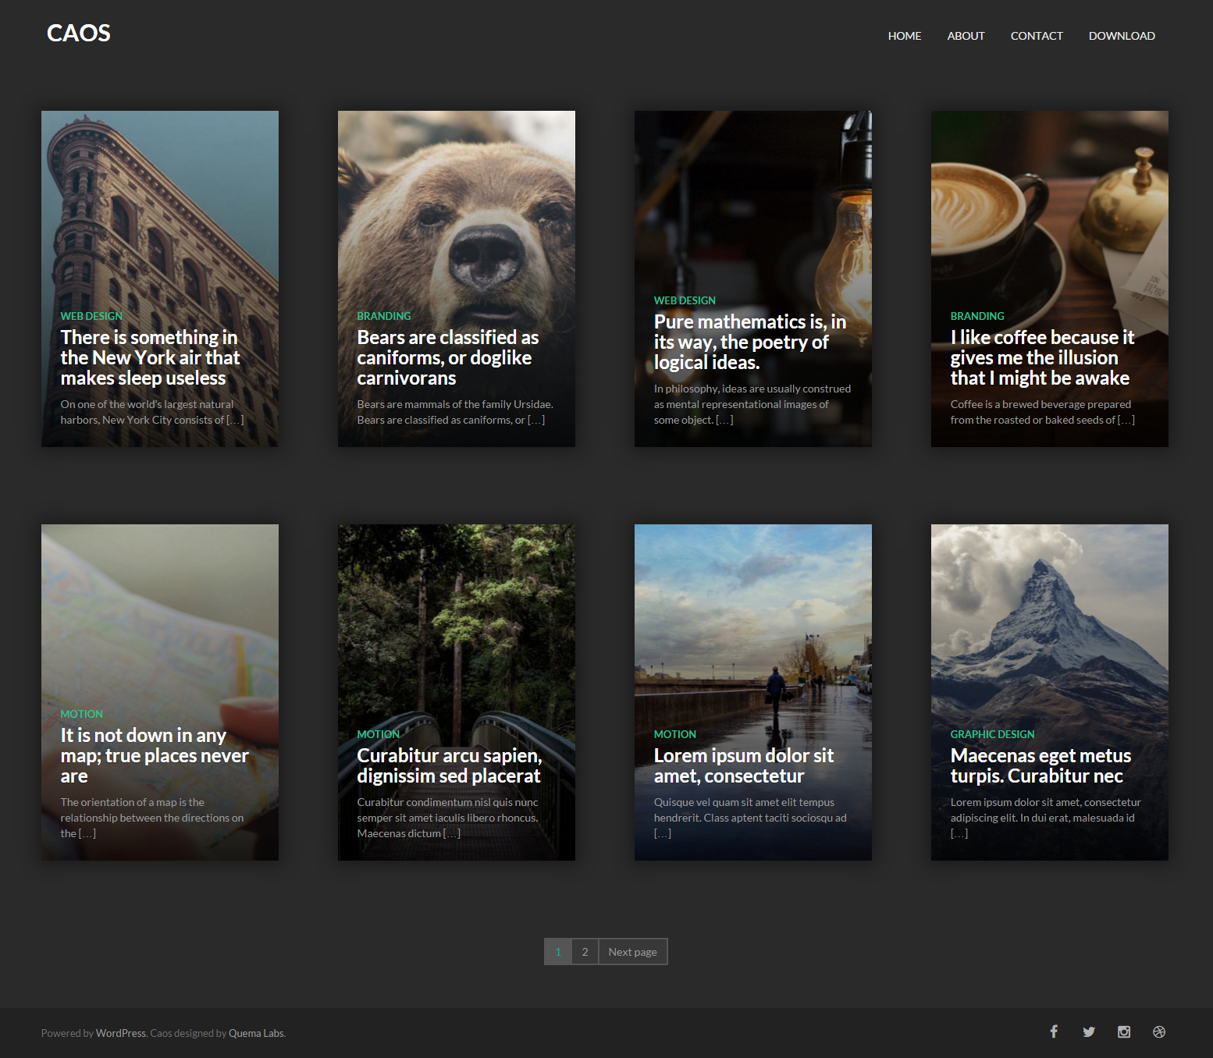Open the About menu item
Viewport: 1213px width, 1058px height.
tap(966, 36)
